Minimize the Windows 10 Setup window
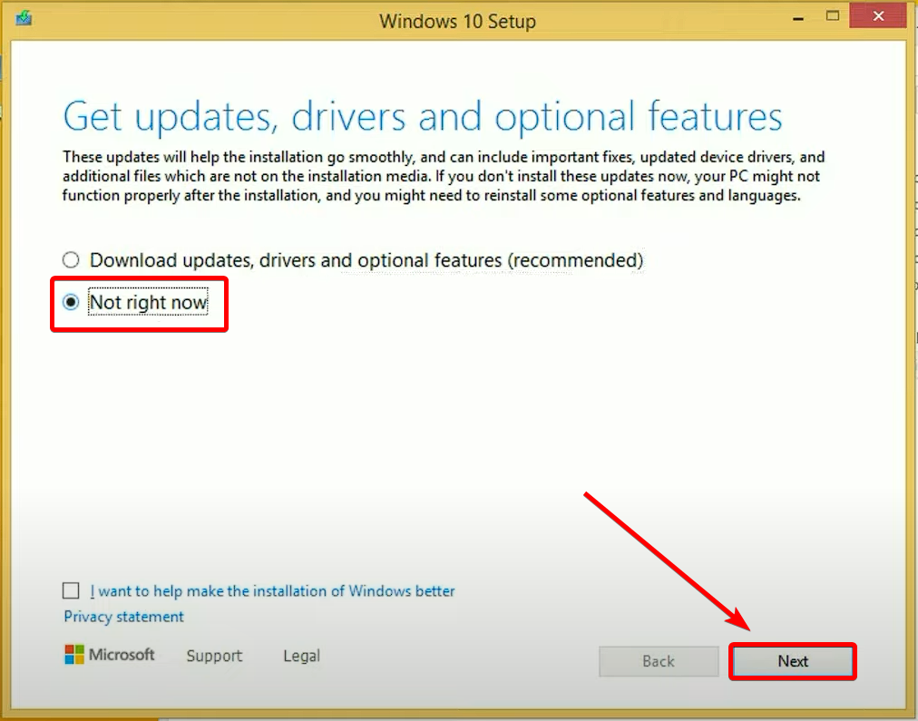 pyautogui.click(x=797, y=17)
